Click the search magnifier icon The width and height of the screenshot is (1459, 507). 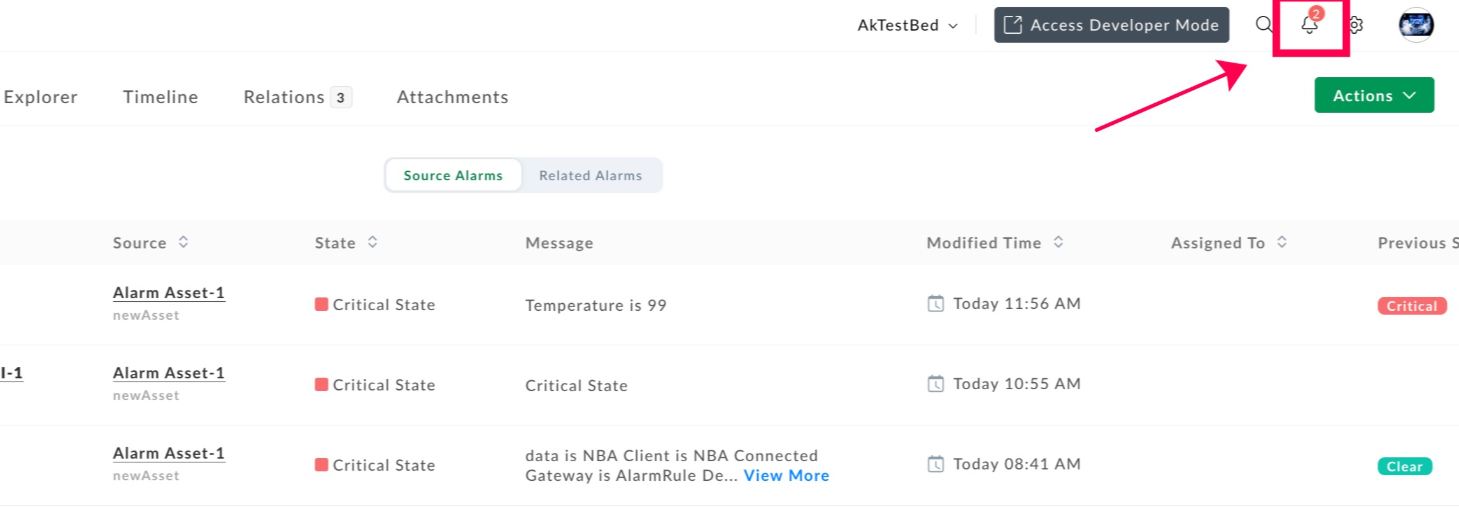tap(1263, 25)
